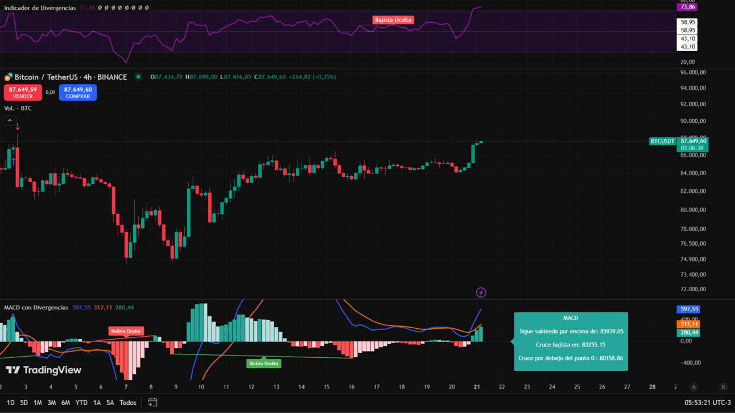Viewport: 735px width, 413px height.
Task: Click the purple lightning bolt icon
Action: pyautogui.click(x=481, y=292)
